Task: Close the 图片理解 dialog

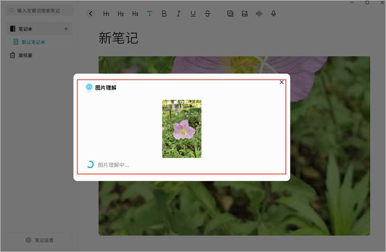Action: click(281, 82)
